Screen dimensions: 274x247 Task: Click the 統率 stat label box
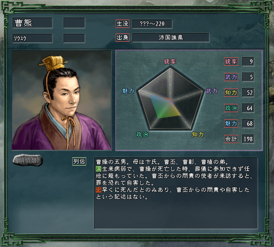pos(231,62)
